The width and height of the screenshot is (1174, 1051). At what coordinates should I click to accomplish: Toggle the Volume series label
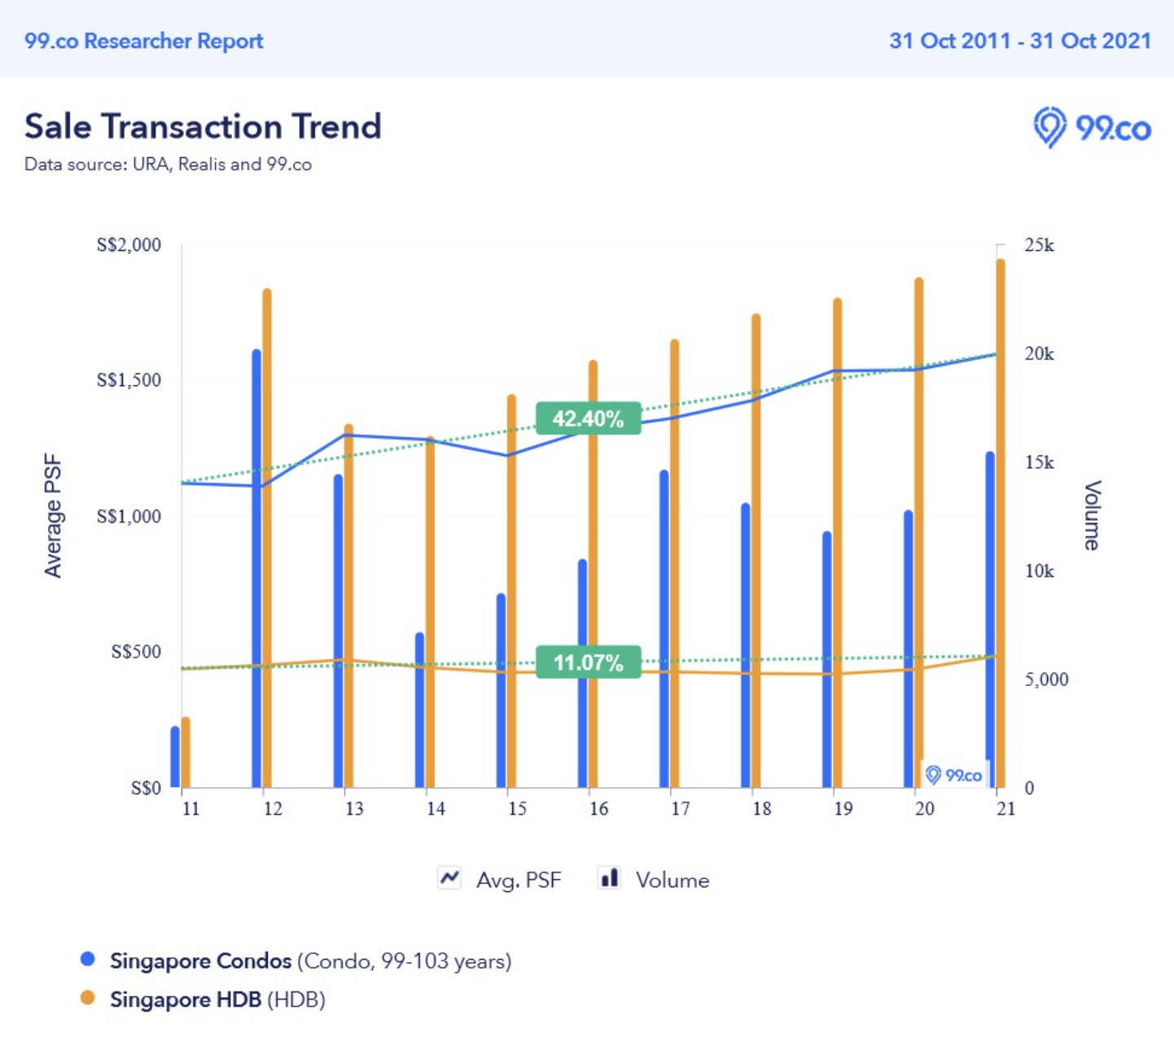point(672,880)
